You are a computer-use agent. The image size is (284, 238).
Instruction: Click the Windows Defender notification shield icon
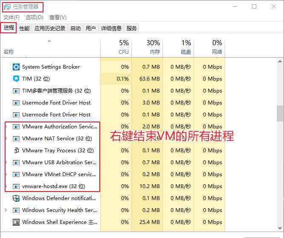pyautogui.click(x=16, y=198)
